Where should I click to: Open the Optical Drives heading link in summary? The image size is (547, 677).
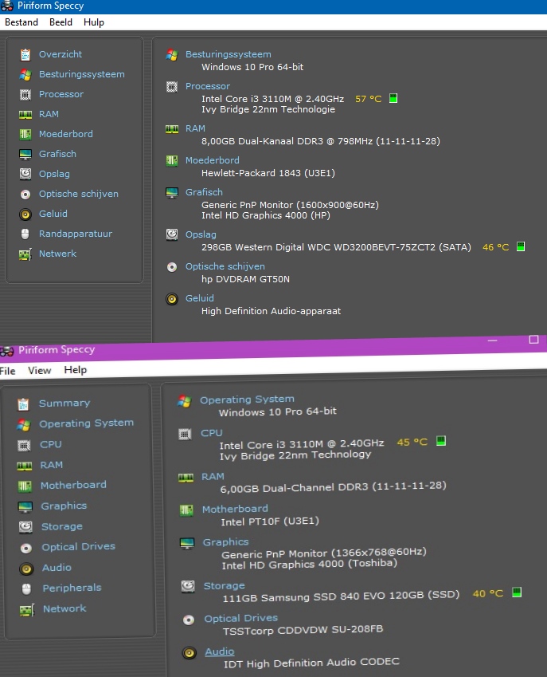241,618
